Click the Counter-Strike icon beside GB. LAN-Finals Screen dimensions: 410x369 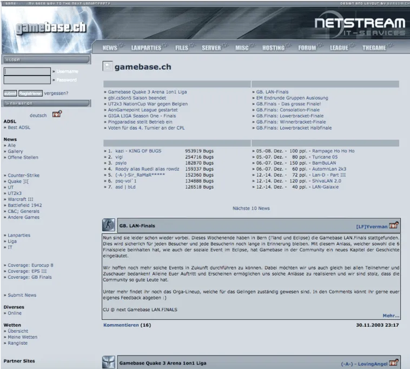coord(109,225)
